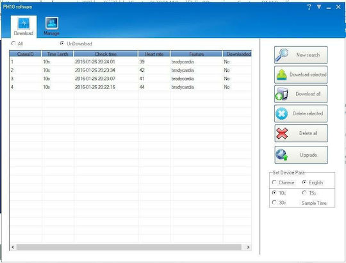Click Download selected button

(x=301, y=74)
